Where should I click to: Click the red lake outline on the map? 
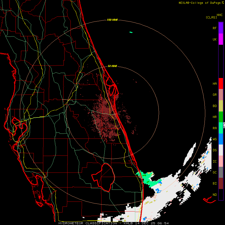pos(103,177)
